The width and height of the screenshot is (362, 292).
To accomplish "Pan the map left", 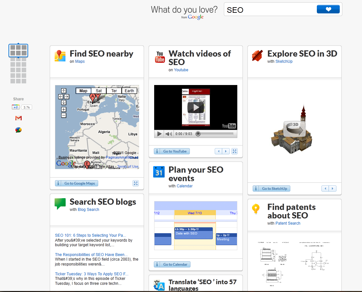I will coord(61,97).
